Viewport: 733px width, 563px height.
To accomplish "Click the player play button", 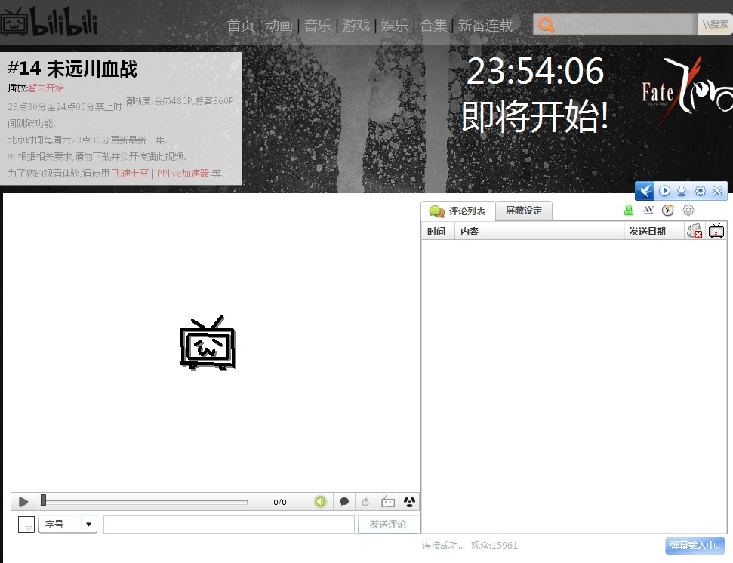I will coord(23,502).
